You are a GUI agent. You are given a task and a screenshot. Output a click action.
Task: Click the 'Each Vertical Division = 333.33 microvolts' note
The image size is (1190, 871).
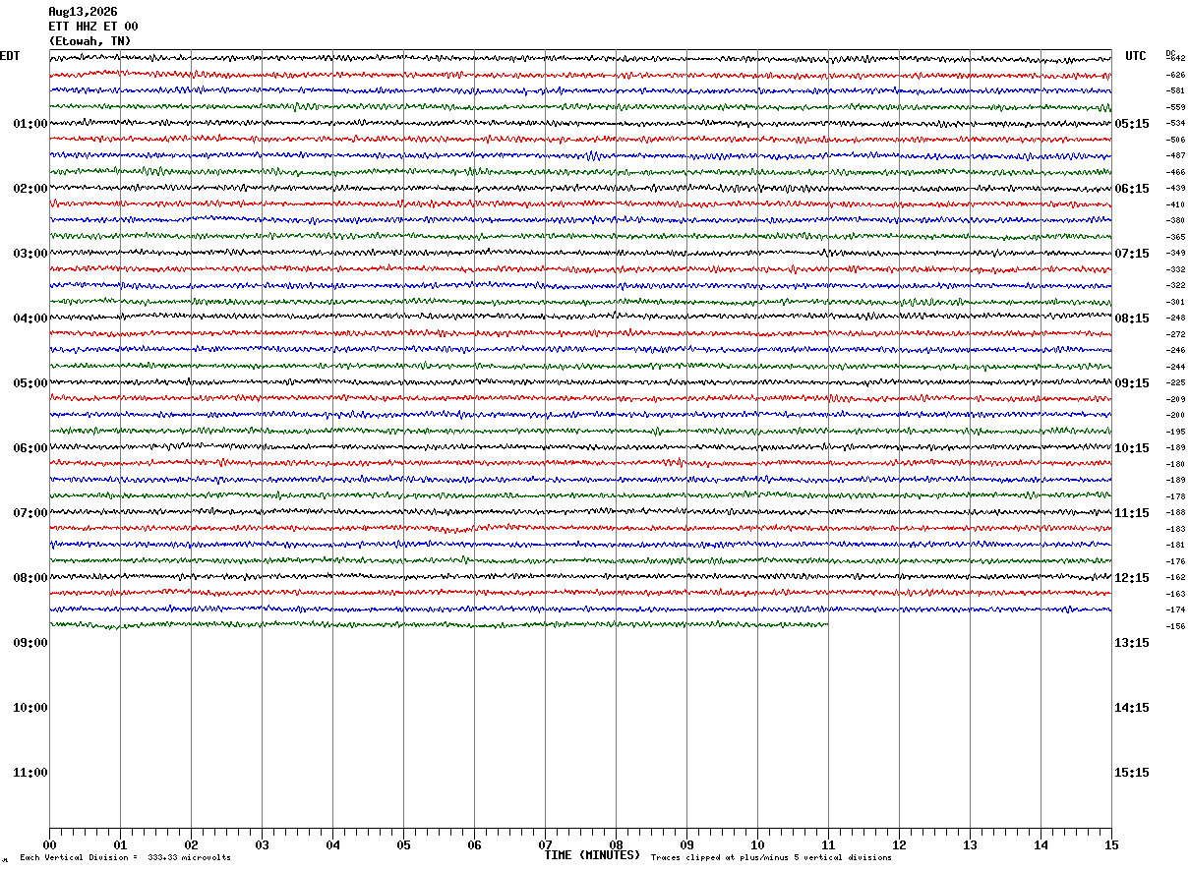click(x=125, y=858)
